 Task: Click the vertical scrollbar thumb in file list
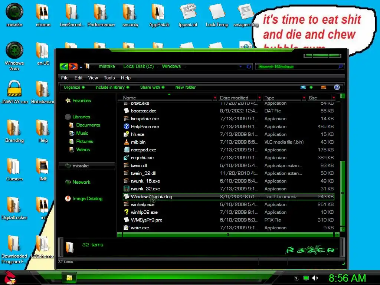coord(343,193)
